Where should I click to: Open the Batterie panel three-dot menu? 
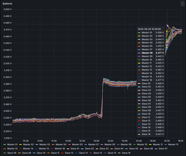tap(183, 4)
